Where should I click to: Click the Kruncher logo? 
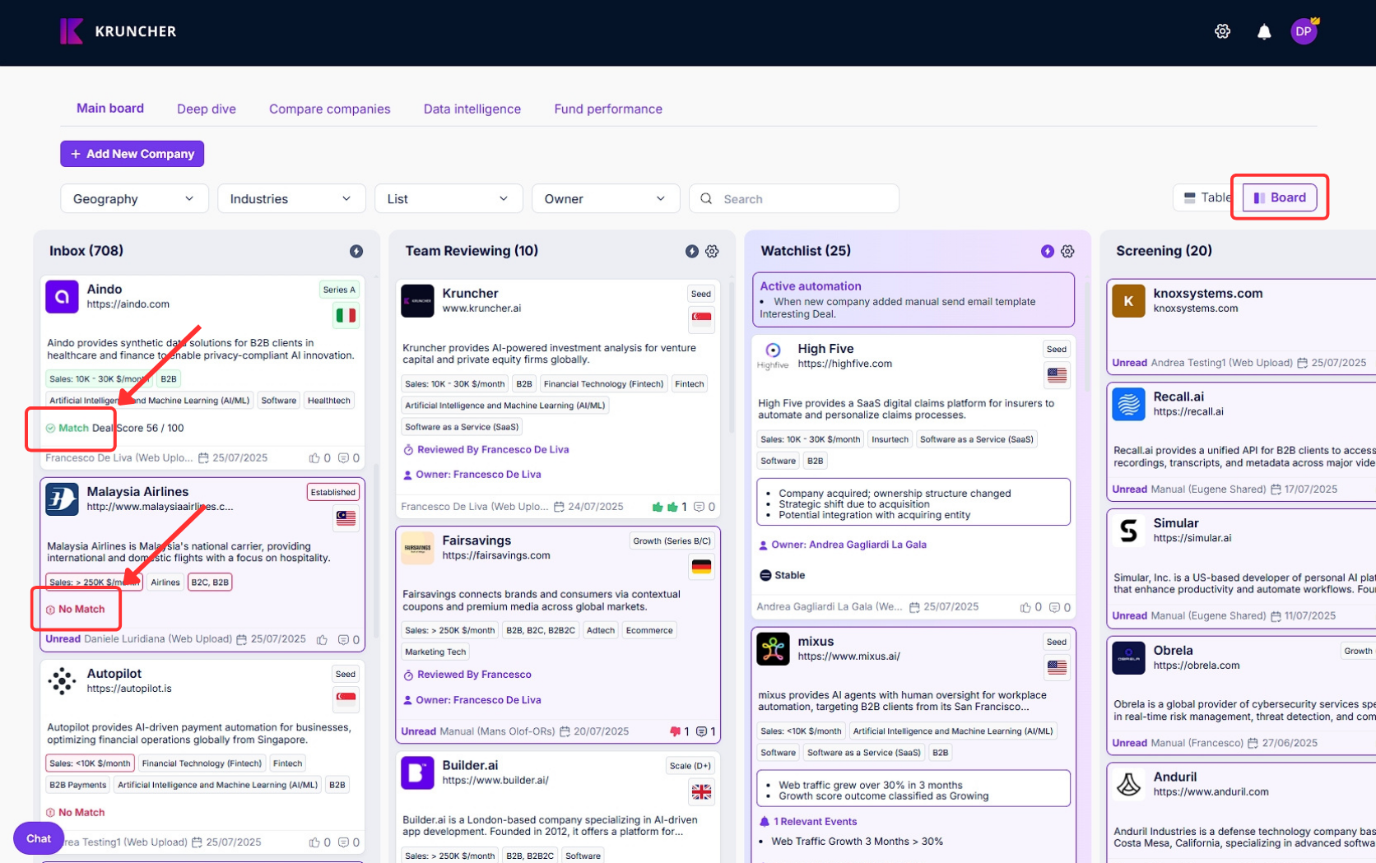(x=118, y=31)
